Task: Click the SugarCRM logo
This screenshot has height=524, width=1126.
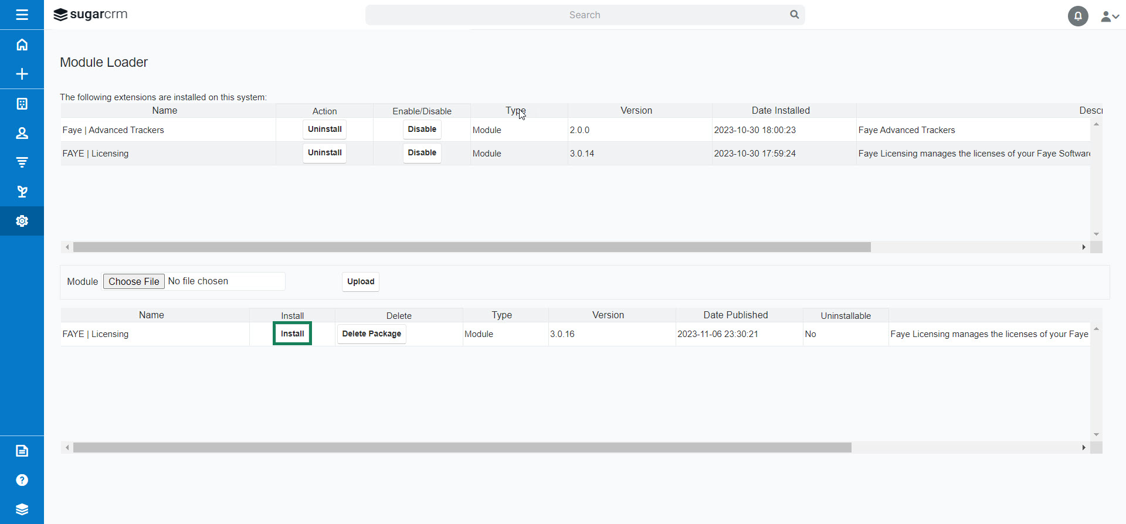Action: 90,15
